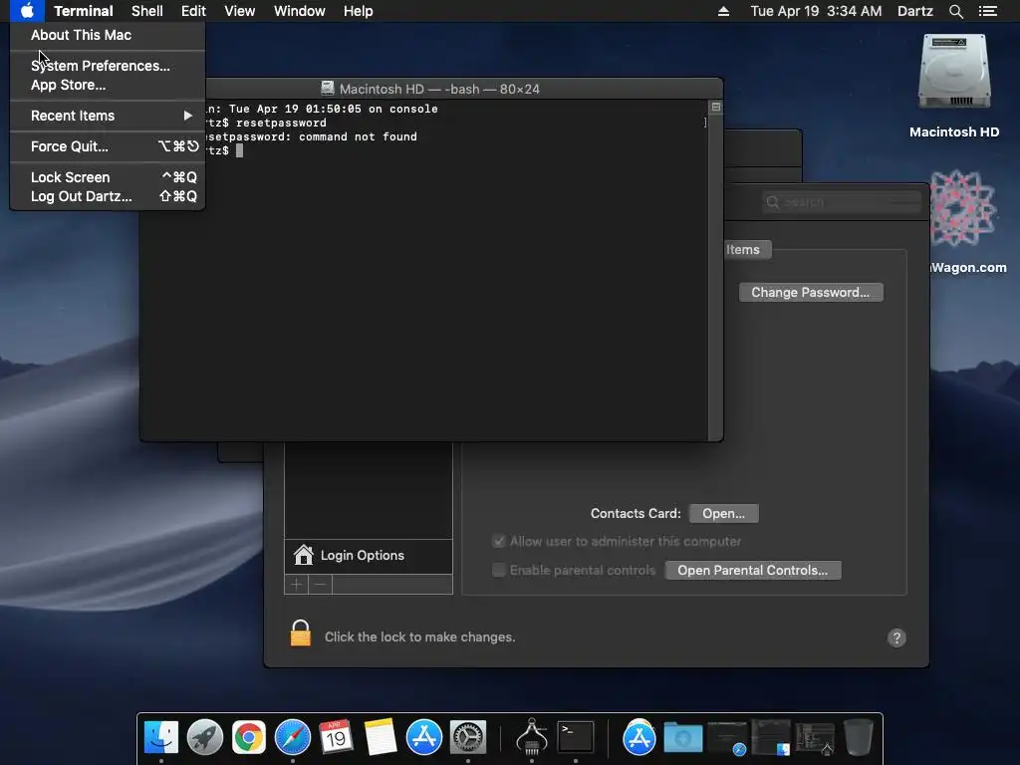Click the eject icon in menu bar
Screen dimensions: 1020x765
coord(723,11)
